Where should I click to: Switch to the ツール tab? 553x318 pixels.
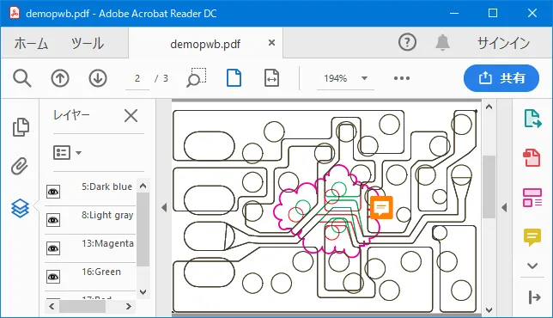point(87,44)
